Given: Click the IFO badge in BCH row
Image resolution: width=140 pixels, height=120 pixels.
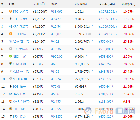Looking at the screenshot, I should pos(88,34).
